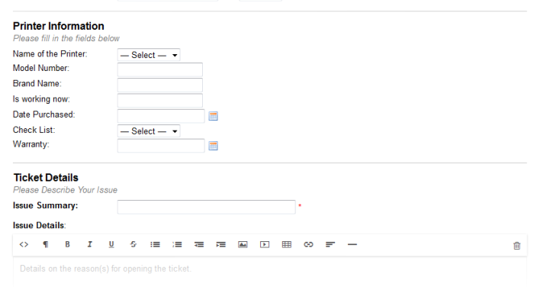The image size is (534, 287).
Task: Open Date Purchased calendar picker
Action: tap(213, 116)
